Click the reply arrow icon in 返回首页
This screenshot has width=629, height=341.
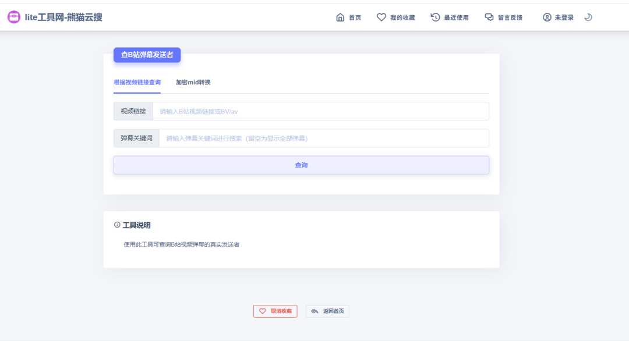click(x=314, y=311)
